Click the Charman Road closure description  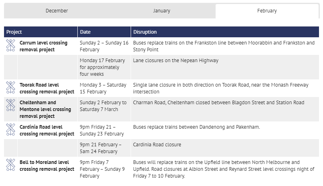pyautogui.click(x=219, y=103)
